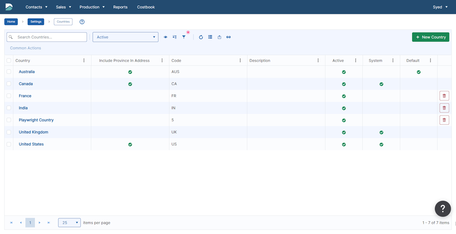This screenshot has height=234, width=456.
Task: Click the filter funnel icon
Action: (x=184, y=37)
